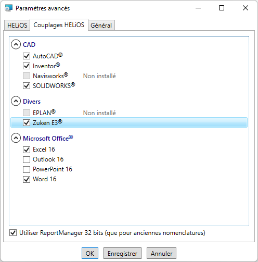Enable the Outlook 16 coupling
This screenshot has width=258, height=262.
tap(27, 159)
